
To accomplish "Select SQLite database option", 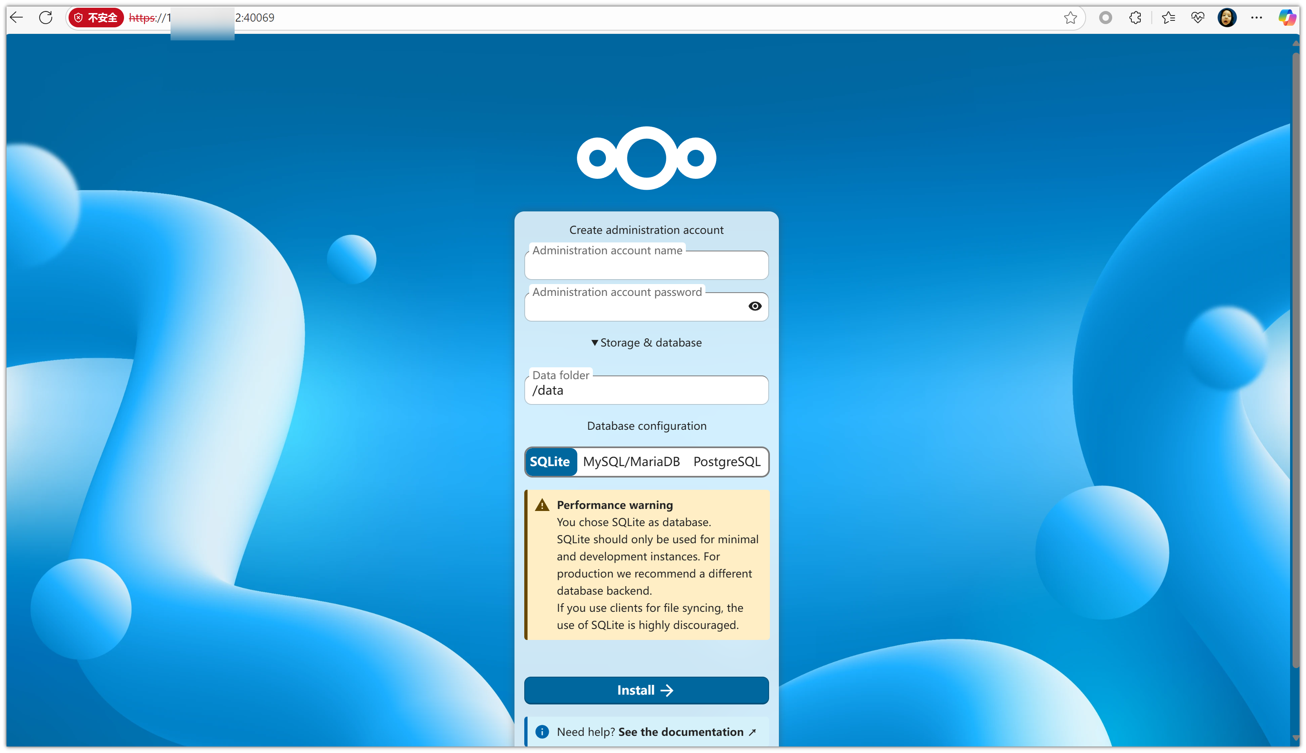I will pyautogui.click(x=550, y=461).
